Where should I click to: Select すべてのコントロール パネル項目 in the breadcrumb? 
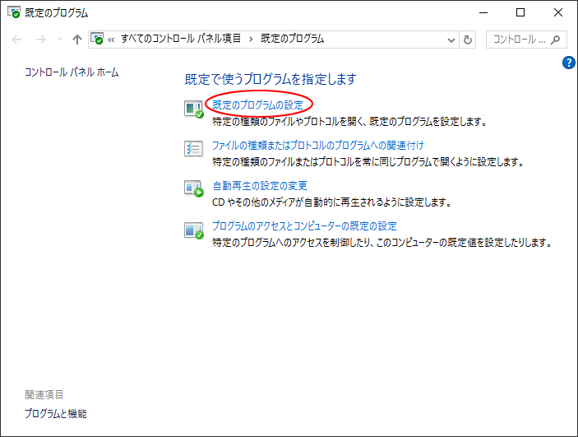coord(181,39)
